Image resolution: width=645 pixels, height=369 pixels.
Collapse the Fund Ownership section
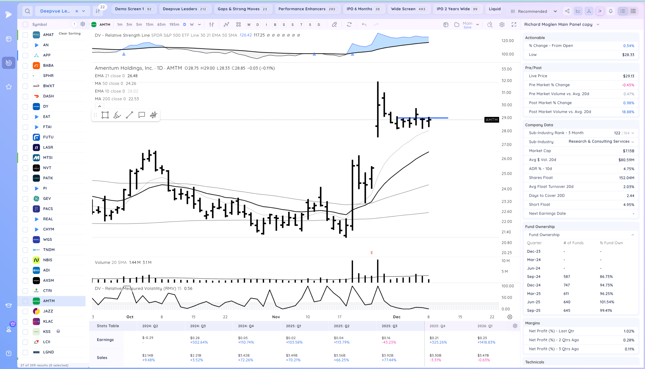(633, 235)
